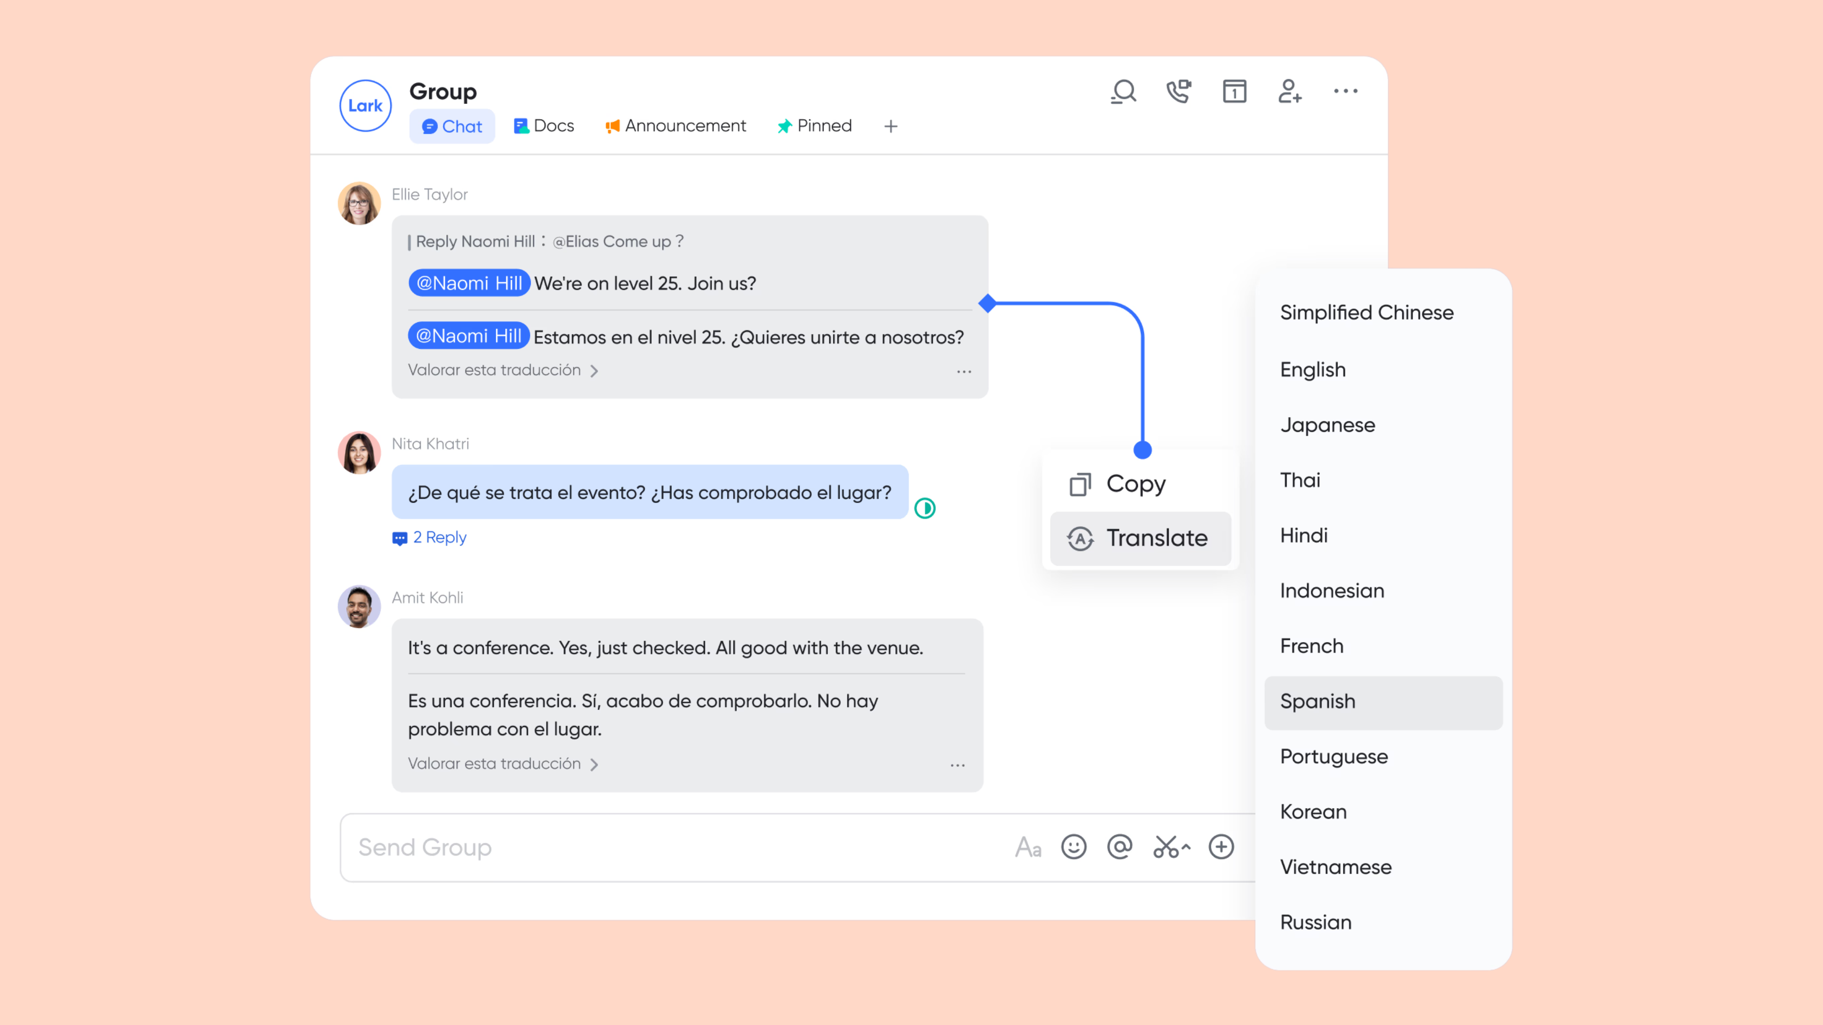Viewport: 1823px width, 1025px height.
Task: Click the search icon in chat header
Action: [x=1123, y=91]
